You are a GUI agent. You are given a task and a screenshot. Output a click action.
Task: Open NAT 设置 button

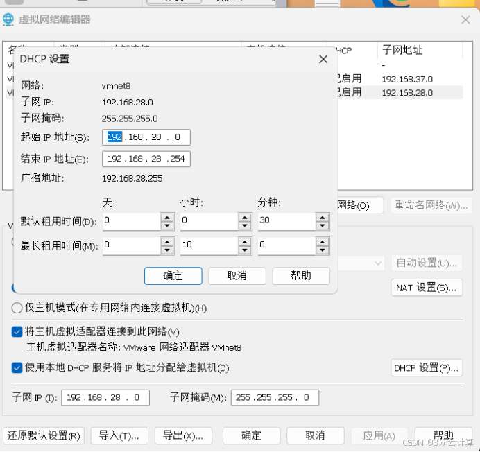coord(427,288)
